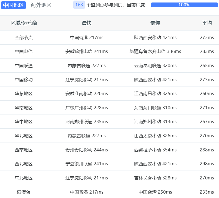Click 贵州贵阳移动 244ms cell
The height and width of the screenshot is (198, 219).
click(87, 150)
